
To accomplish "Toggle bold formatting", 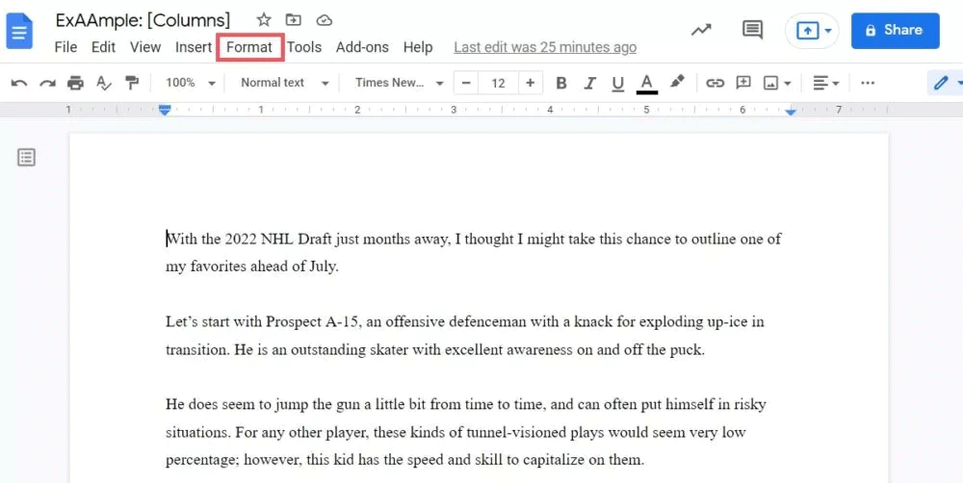I will click(x=561, y=84).
